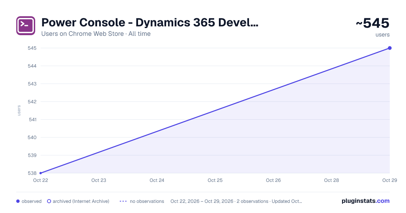This screenshot has width=406, height=213.
Task: Click the Oct 23 x-axis label
Action: (99, 180)
